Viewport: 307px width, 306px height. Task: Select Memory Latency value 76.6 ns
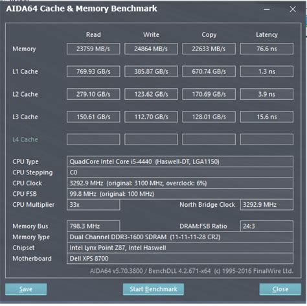pos(267,49)
